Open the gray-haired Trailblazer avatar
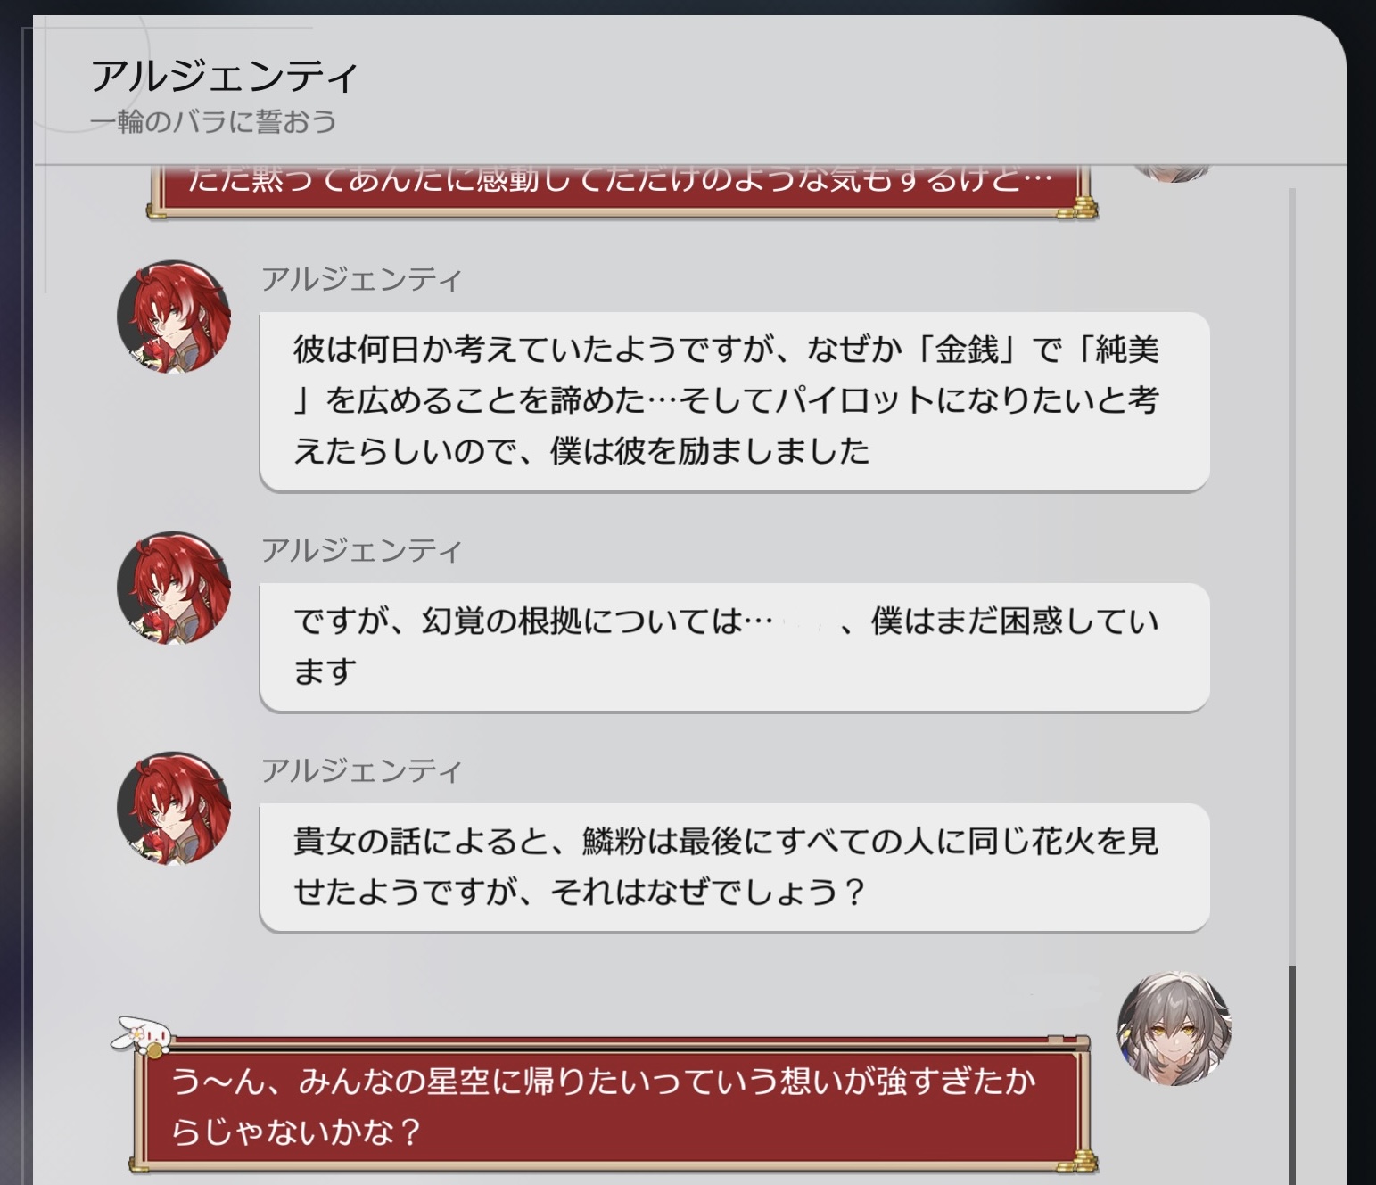1376x1185 pixels. point(1174,1028)
